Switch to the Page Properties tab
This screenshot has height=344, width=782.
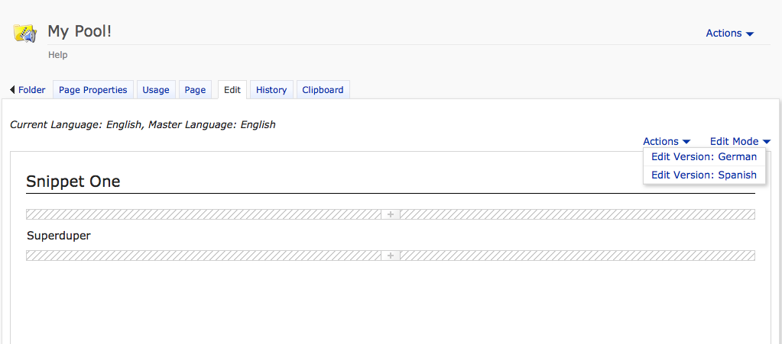click(93, 90)
